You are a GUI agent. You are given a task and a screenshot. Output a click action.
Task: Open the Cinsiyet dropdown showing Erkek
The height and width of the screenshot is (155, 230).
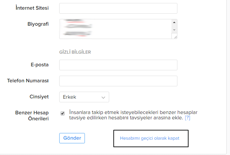84,97
